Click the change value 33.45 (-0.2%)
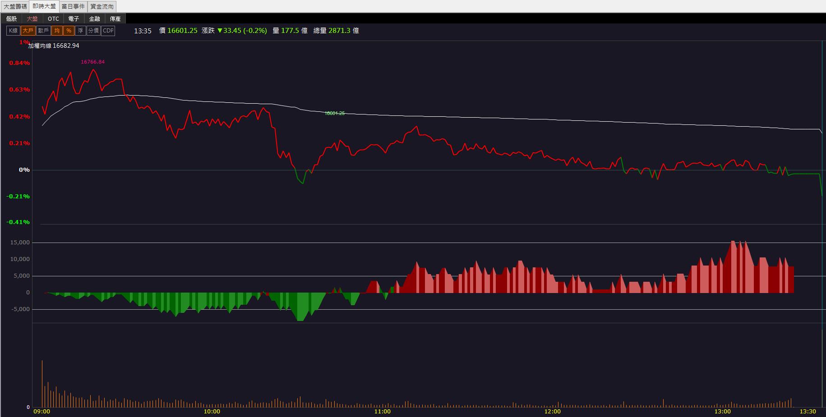826x417 pixels. tap(242, 31)
